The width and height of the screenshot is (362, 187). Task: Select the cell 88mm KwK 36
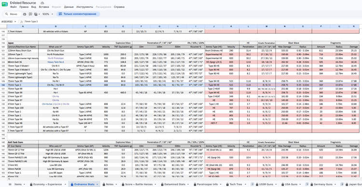click(x=23, y=62)
